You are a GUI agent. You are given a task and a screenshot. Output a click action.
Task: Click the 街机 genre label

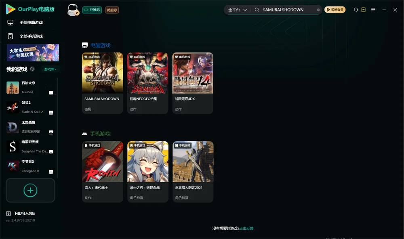[88, 109]
